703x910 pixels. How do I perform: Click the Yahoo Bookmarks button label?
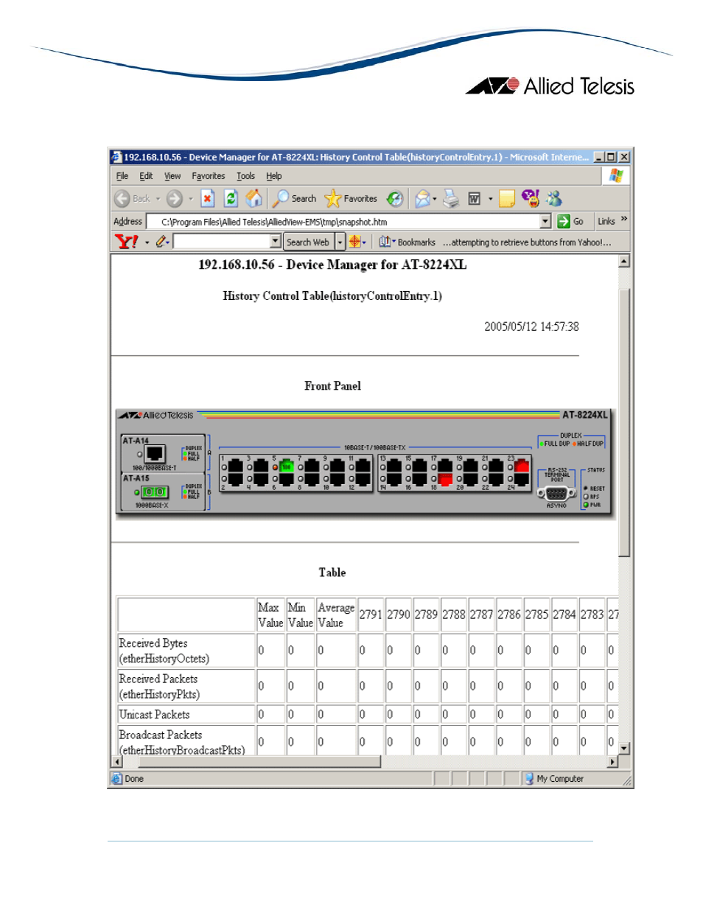tap(416, 242)
